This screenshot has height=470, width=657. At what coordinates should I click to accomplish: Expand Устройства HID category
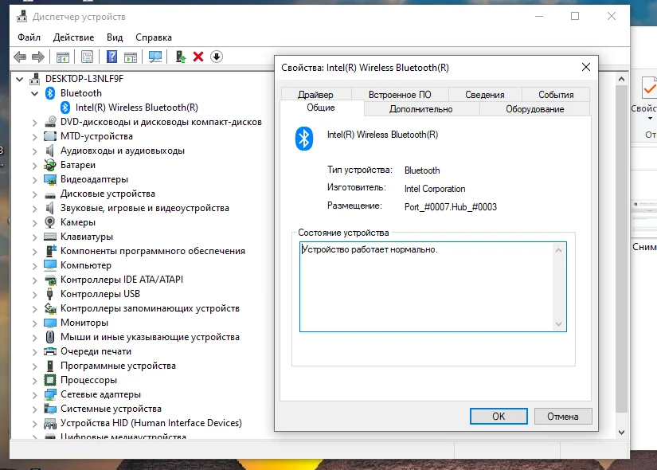click(x=35, y=423)
